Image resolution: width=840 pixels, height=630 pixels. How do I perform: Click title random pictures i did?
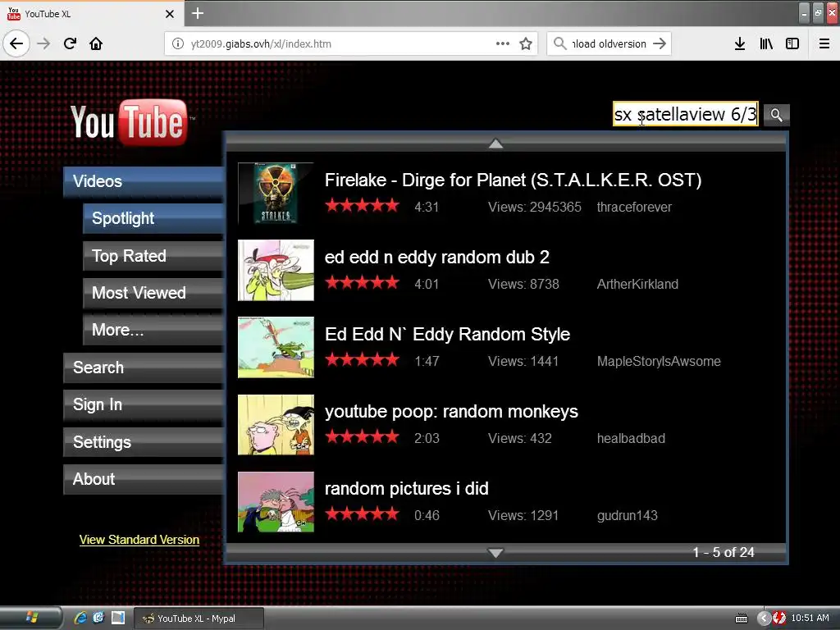(x=407, y=489)
